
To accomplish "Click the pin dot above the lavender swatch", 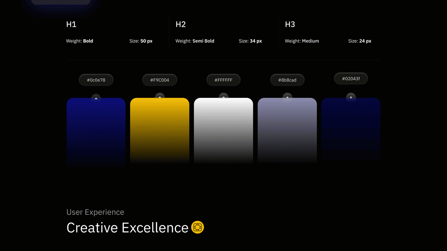I will point(287,98).
